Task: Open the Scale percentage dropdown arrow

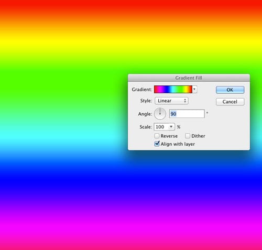Action: tap(171, 127)
